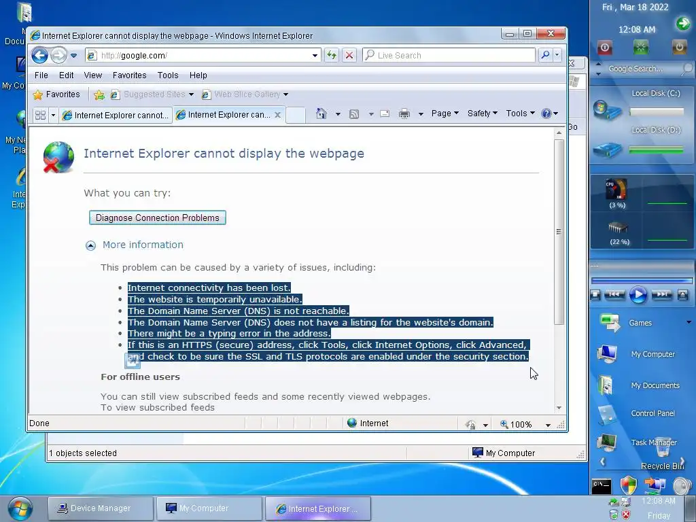
Task: Click Internet Explorer taskbar button
Action: [x=318, y=508]
